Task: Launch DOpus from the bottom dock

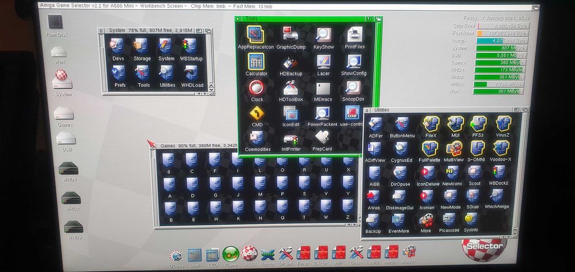Action: (176, 255)
